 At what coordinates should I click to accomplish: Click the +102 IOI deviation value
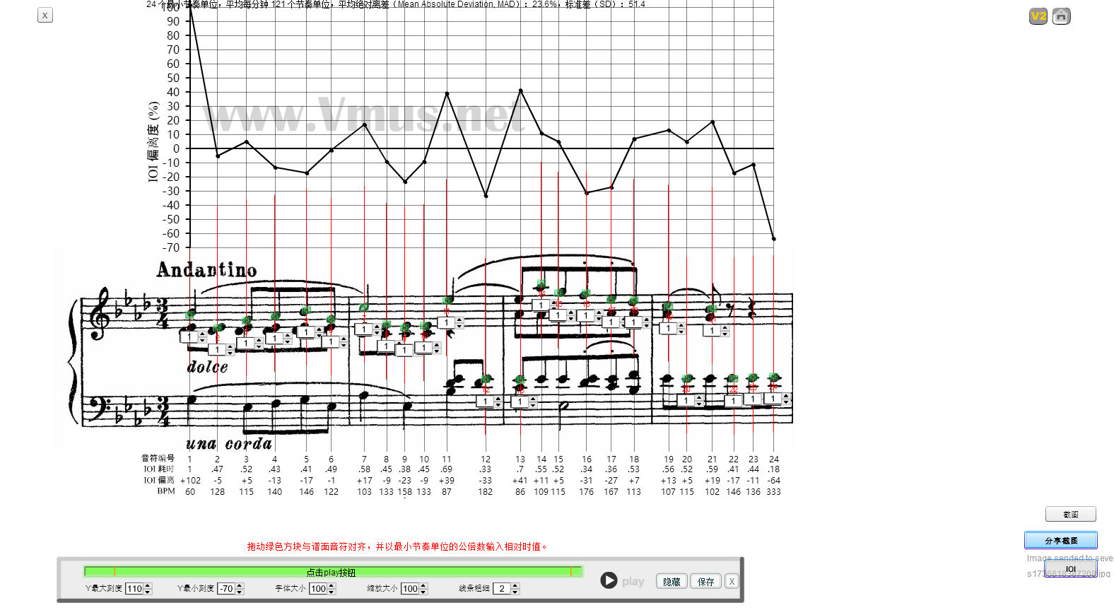tap(190, 481)
